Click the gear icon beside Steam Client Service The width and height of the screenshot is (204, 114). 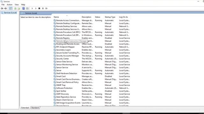[55, 100]
